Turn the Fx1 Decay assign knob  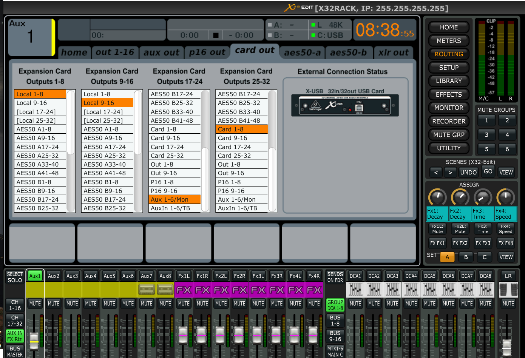pyautogui.click(x=437, y=197)
